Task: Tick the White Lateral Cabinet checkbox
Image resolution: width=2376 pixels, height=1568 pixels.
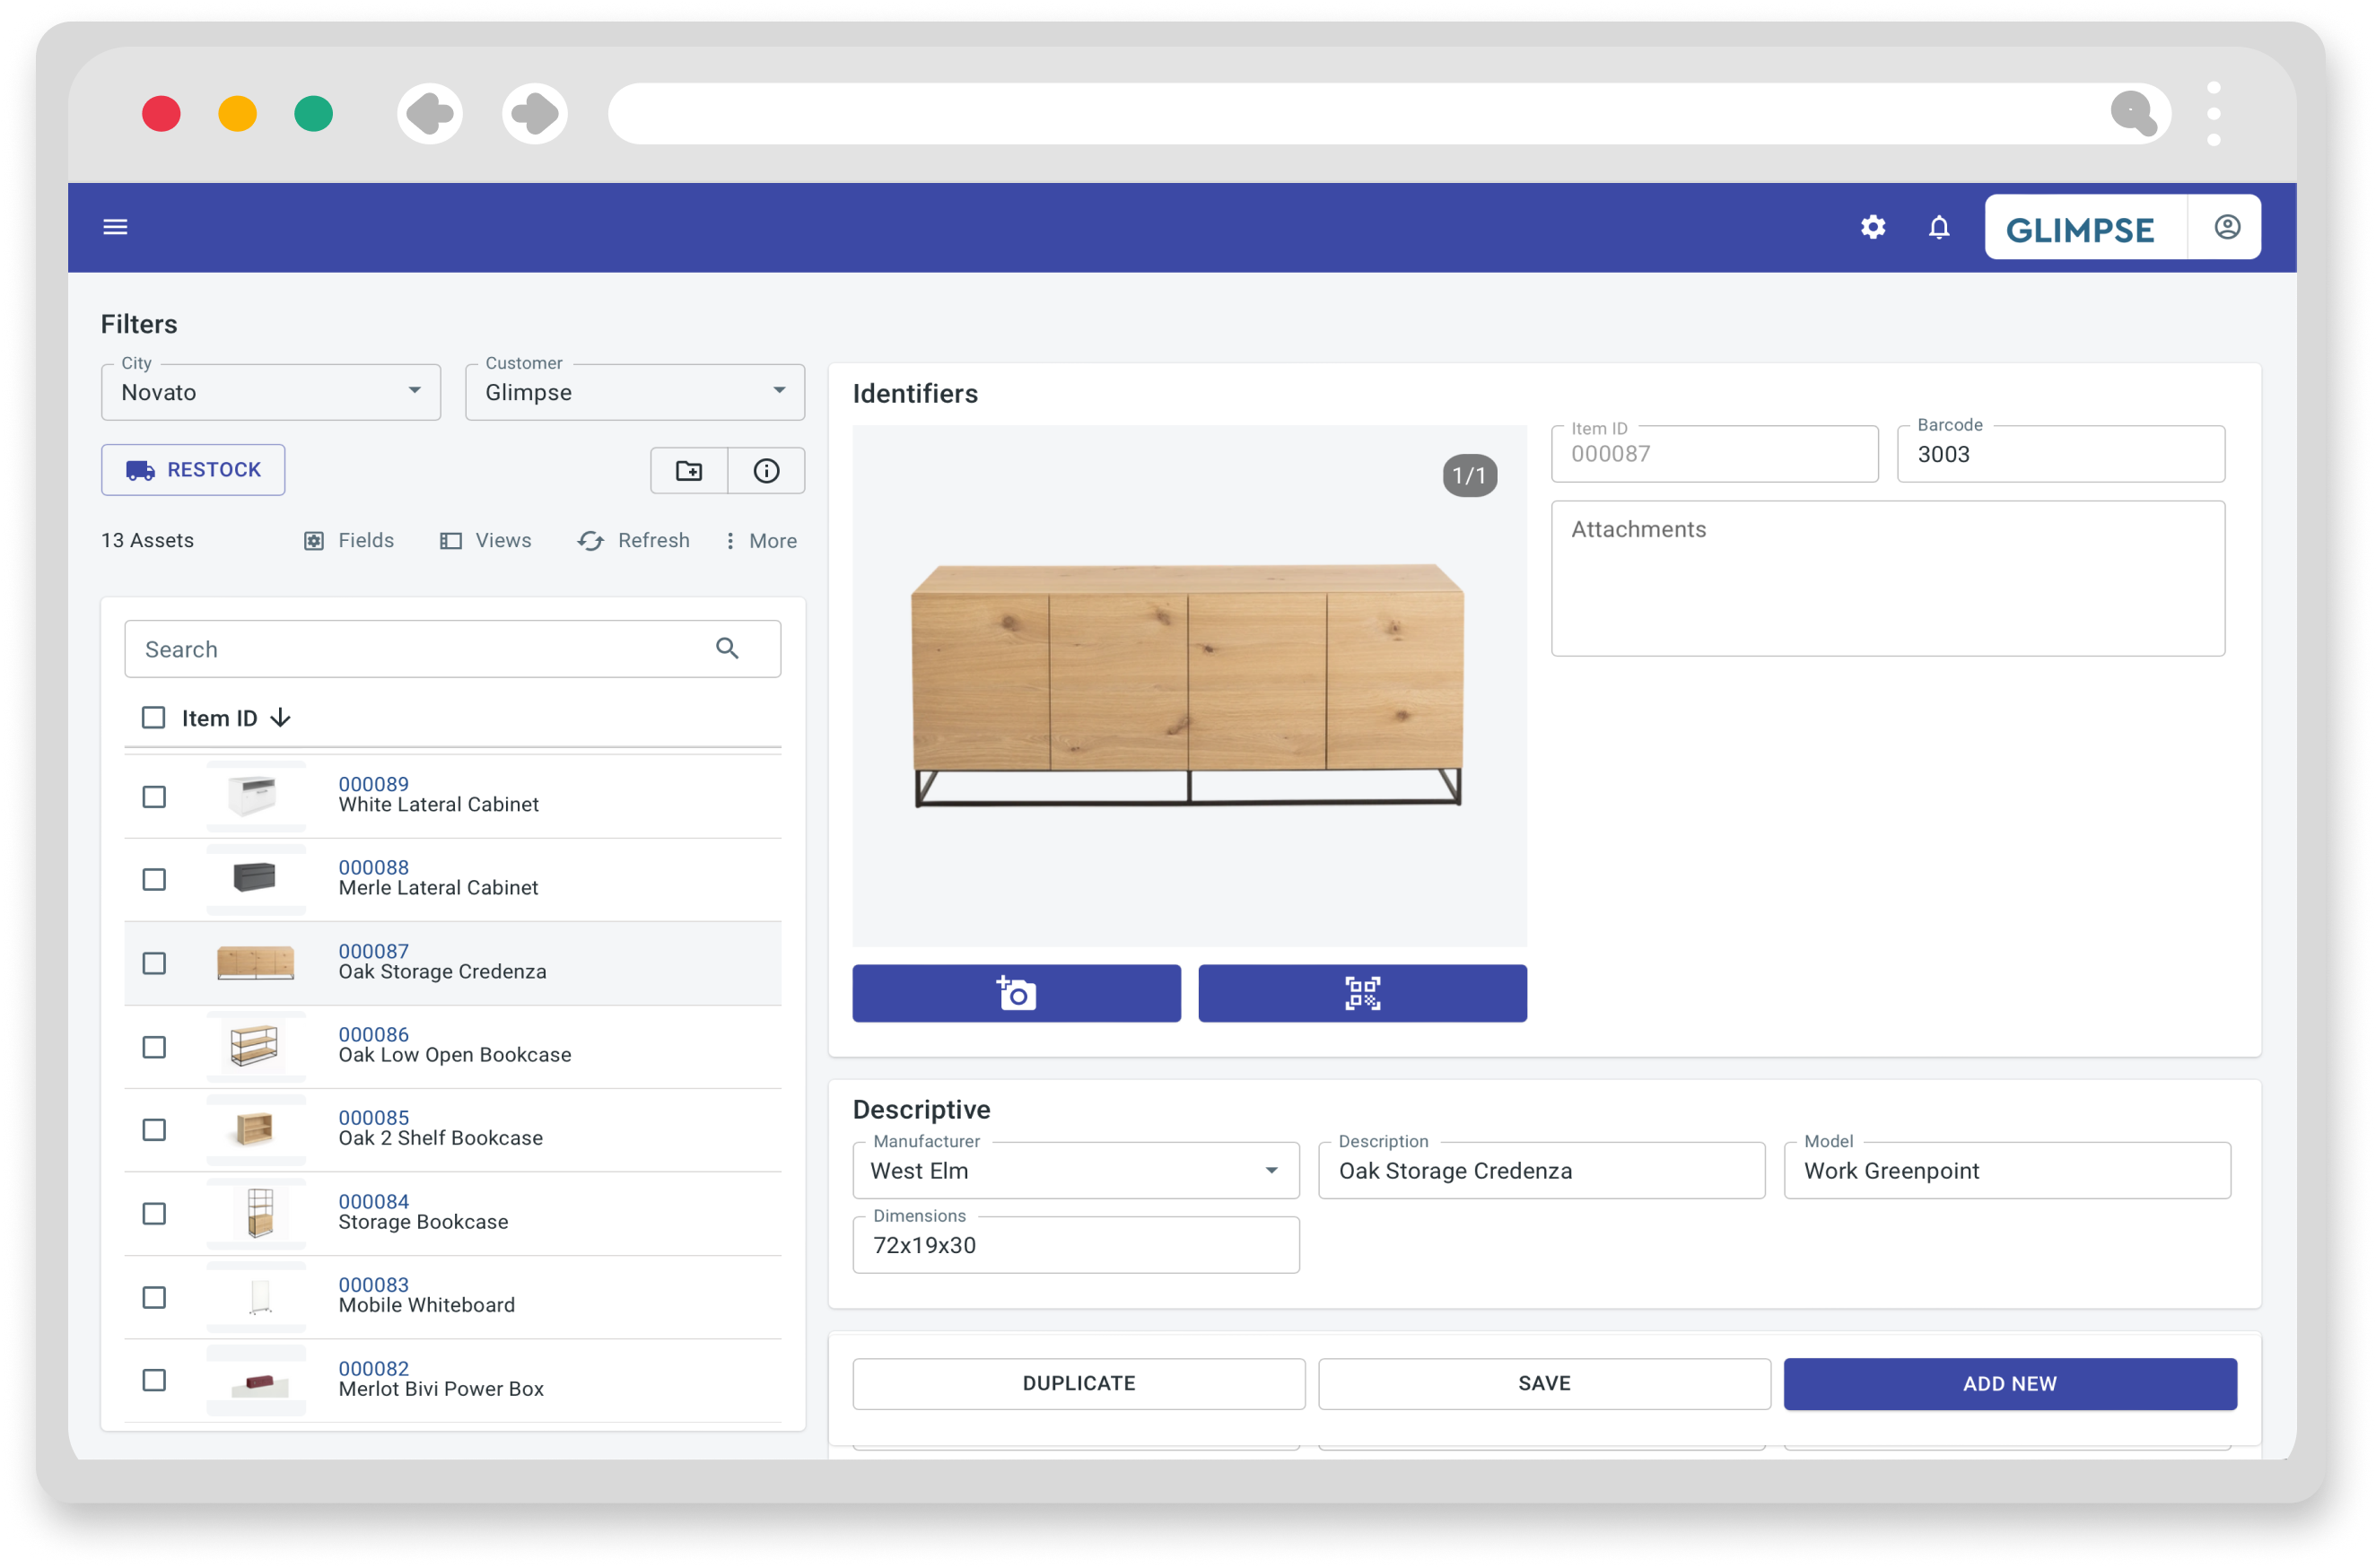Action: coord(154,797)
